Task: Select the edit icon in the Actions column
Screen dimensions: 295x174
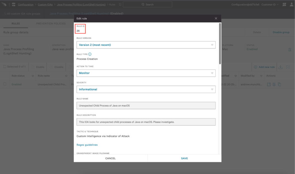Action: click(x=274, y=84)
